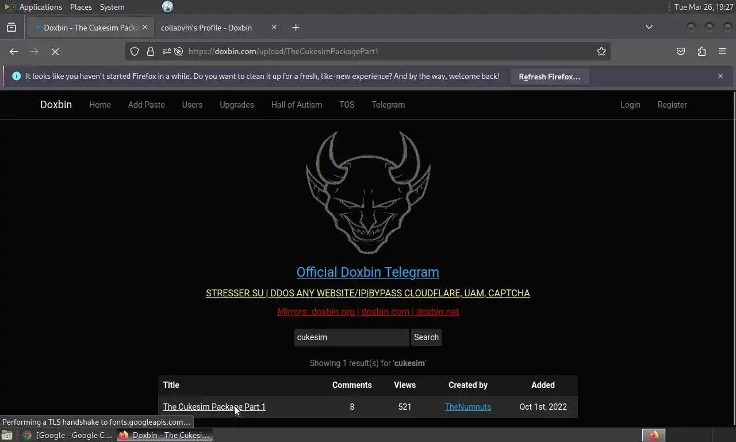Open the Pocket save icon
Screen dimensions: 736x442
(681, 51)
